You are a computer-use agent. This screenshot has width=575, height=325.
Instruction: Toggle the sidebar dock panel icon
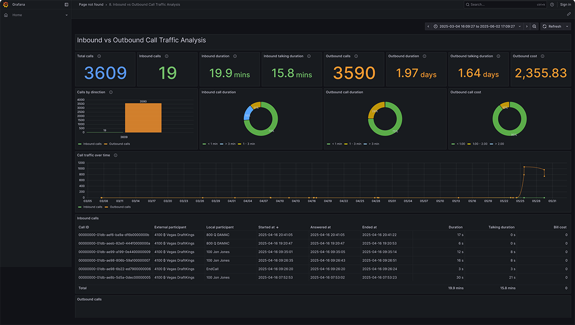(66, 4)
